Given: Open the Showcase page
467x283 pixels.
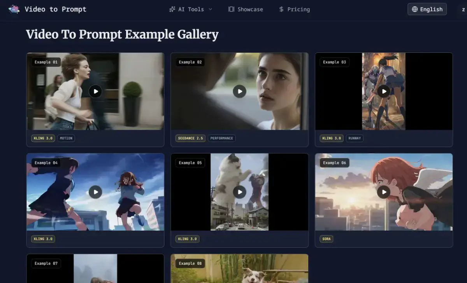Looking at the screenshot, I should point(246,9).
